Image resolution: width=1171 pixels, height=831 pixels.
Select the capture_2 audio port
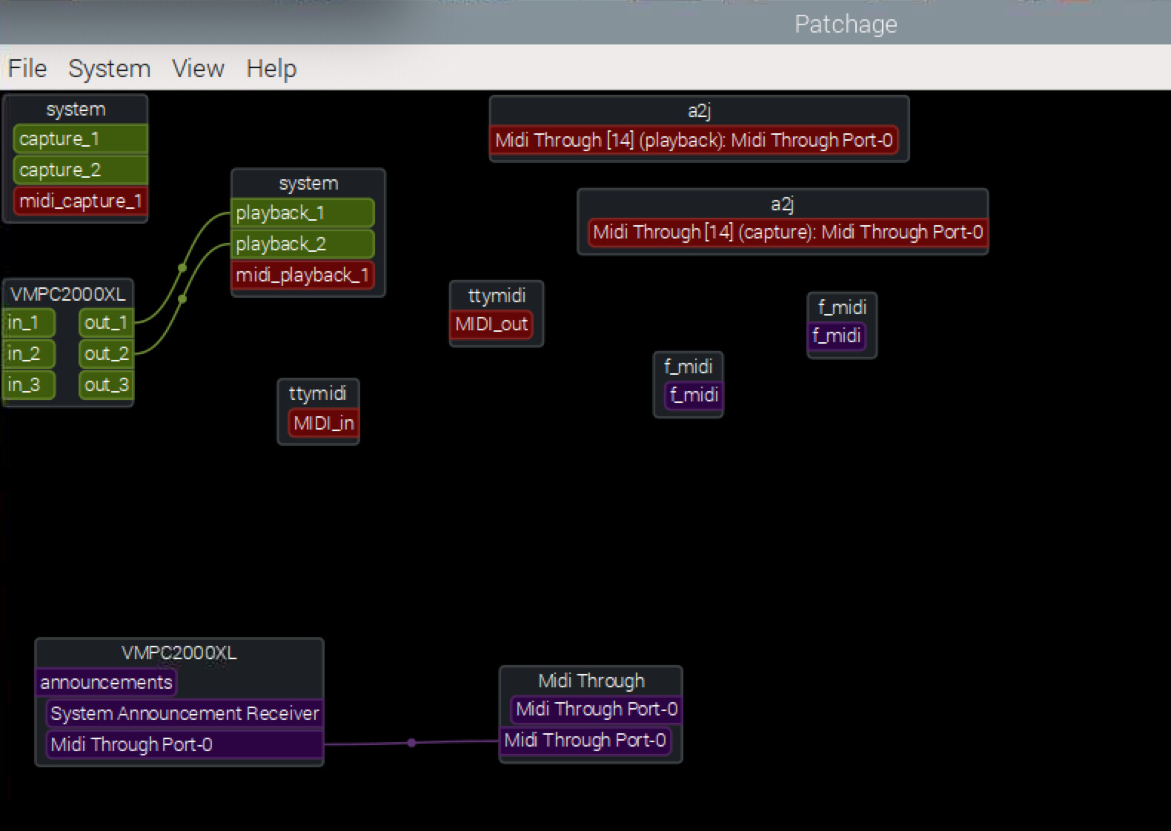click(x=80, y=170)
